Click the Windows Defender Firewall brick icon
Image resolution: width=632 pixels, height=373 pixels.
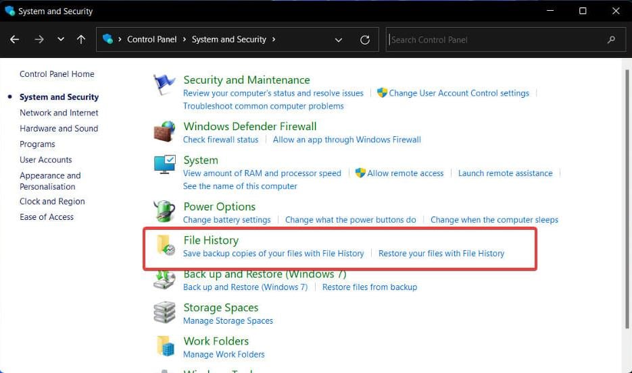click(164, 131)
